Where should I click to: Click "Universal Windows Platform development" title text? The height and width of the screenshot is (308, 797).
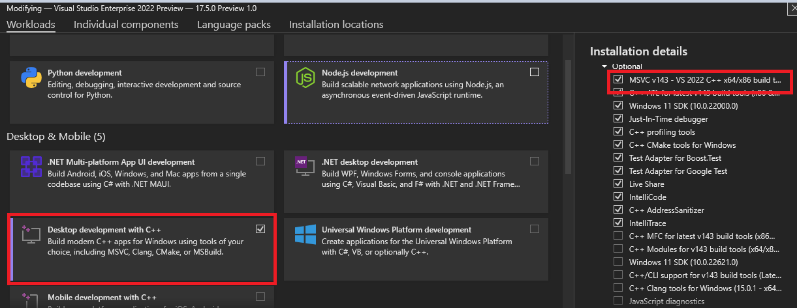[396, 230]
